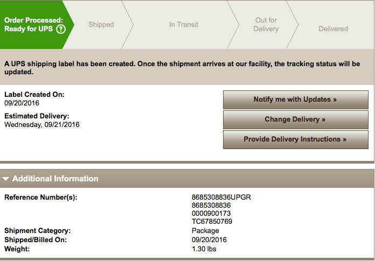
Task: Click reference number TC67850769
Action: pos(212,221)
